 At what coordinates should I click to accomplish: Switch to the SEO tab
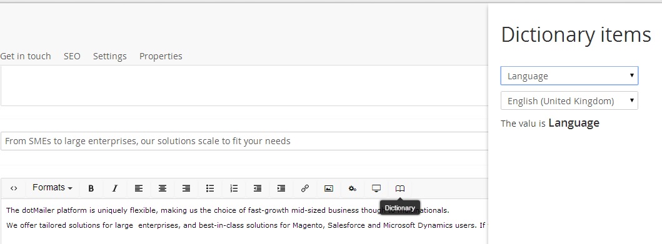72,56
